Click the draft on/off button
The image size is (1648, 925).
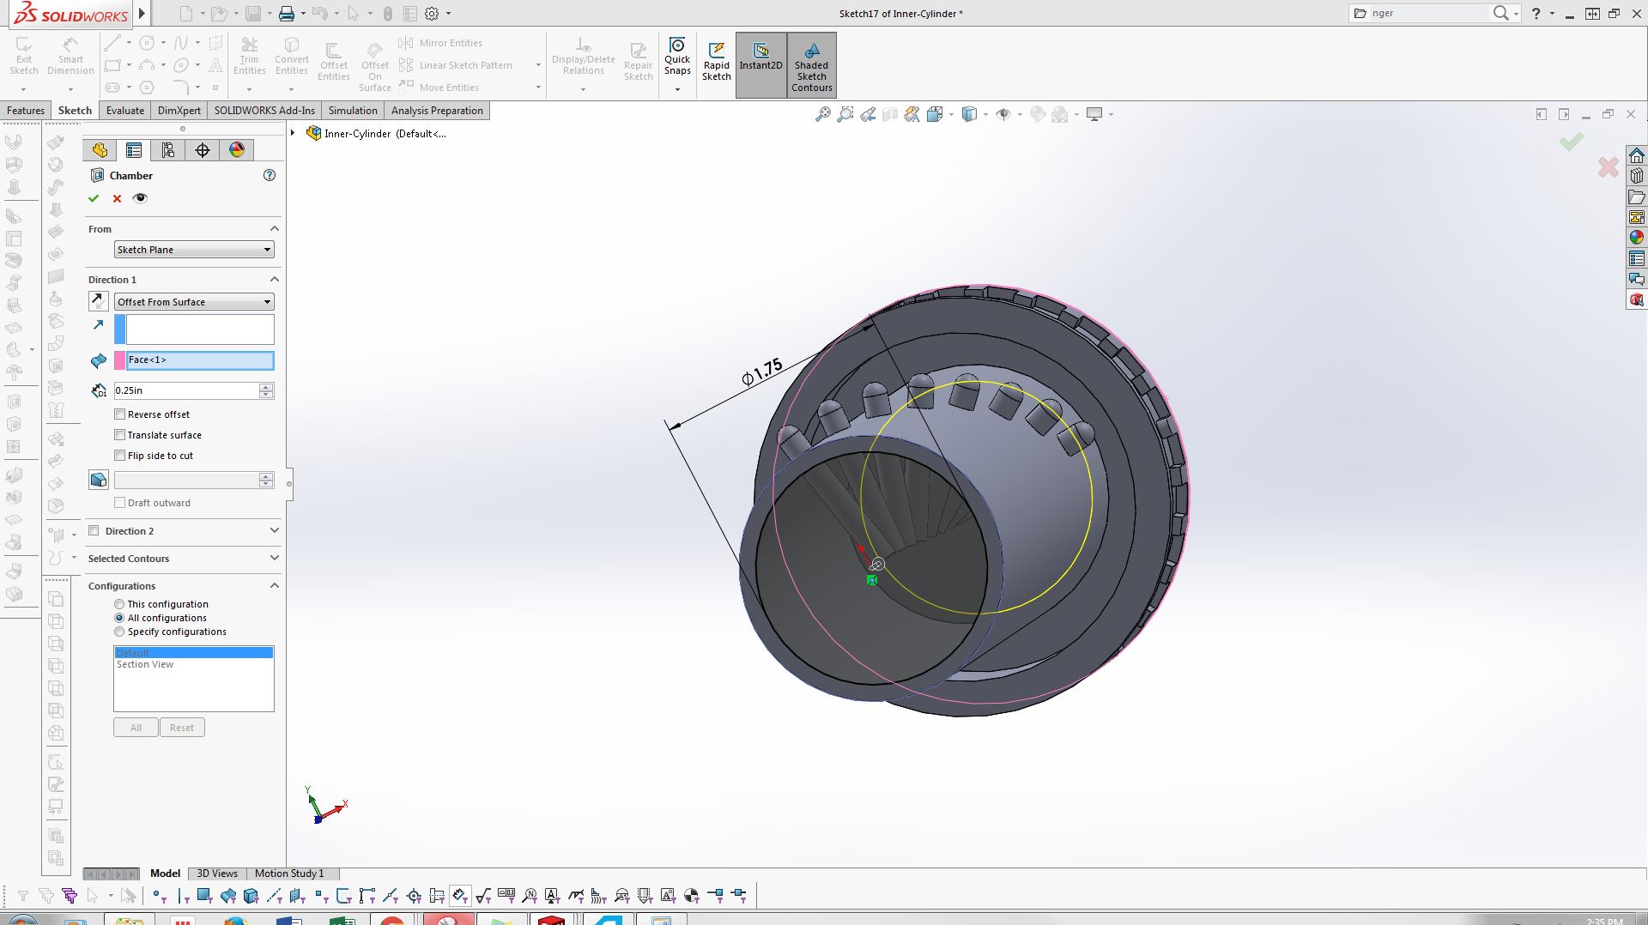coord(99,480)
